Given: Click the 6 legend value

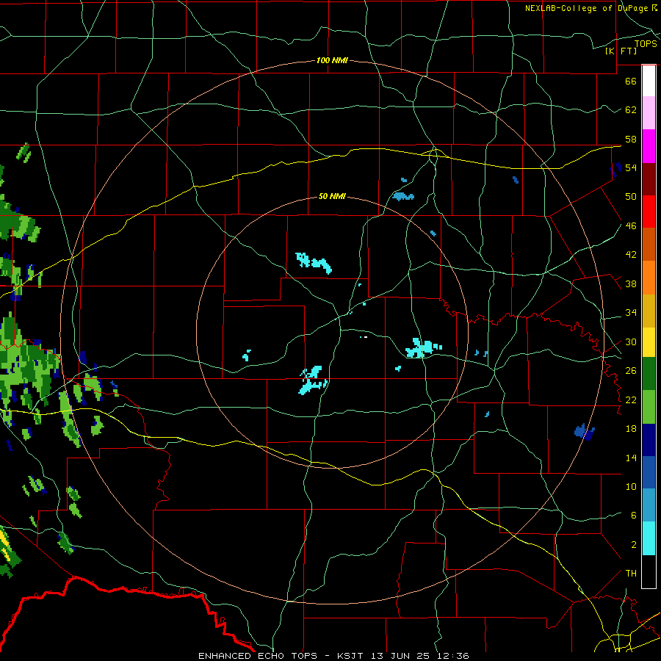Looking at the screenshot, I should point(633,515).
